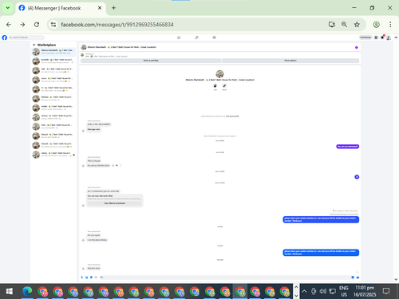Close the Messenger | Facebook tab
Viewport: 399px width, 299px height.
click(100, 8)
